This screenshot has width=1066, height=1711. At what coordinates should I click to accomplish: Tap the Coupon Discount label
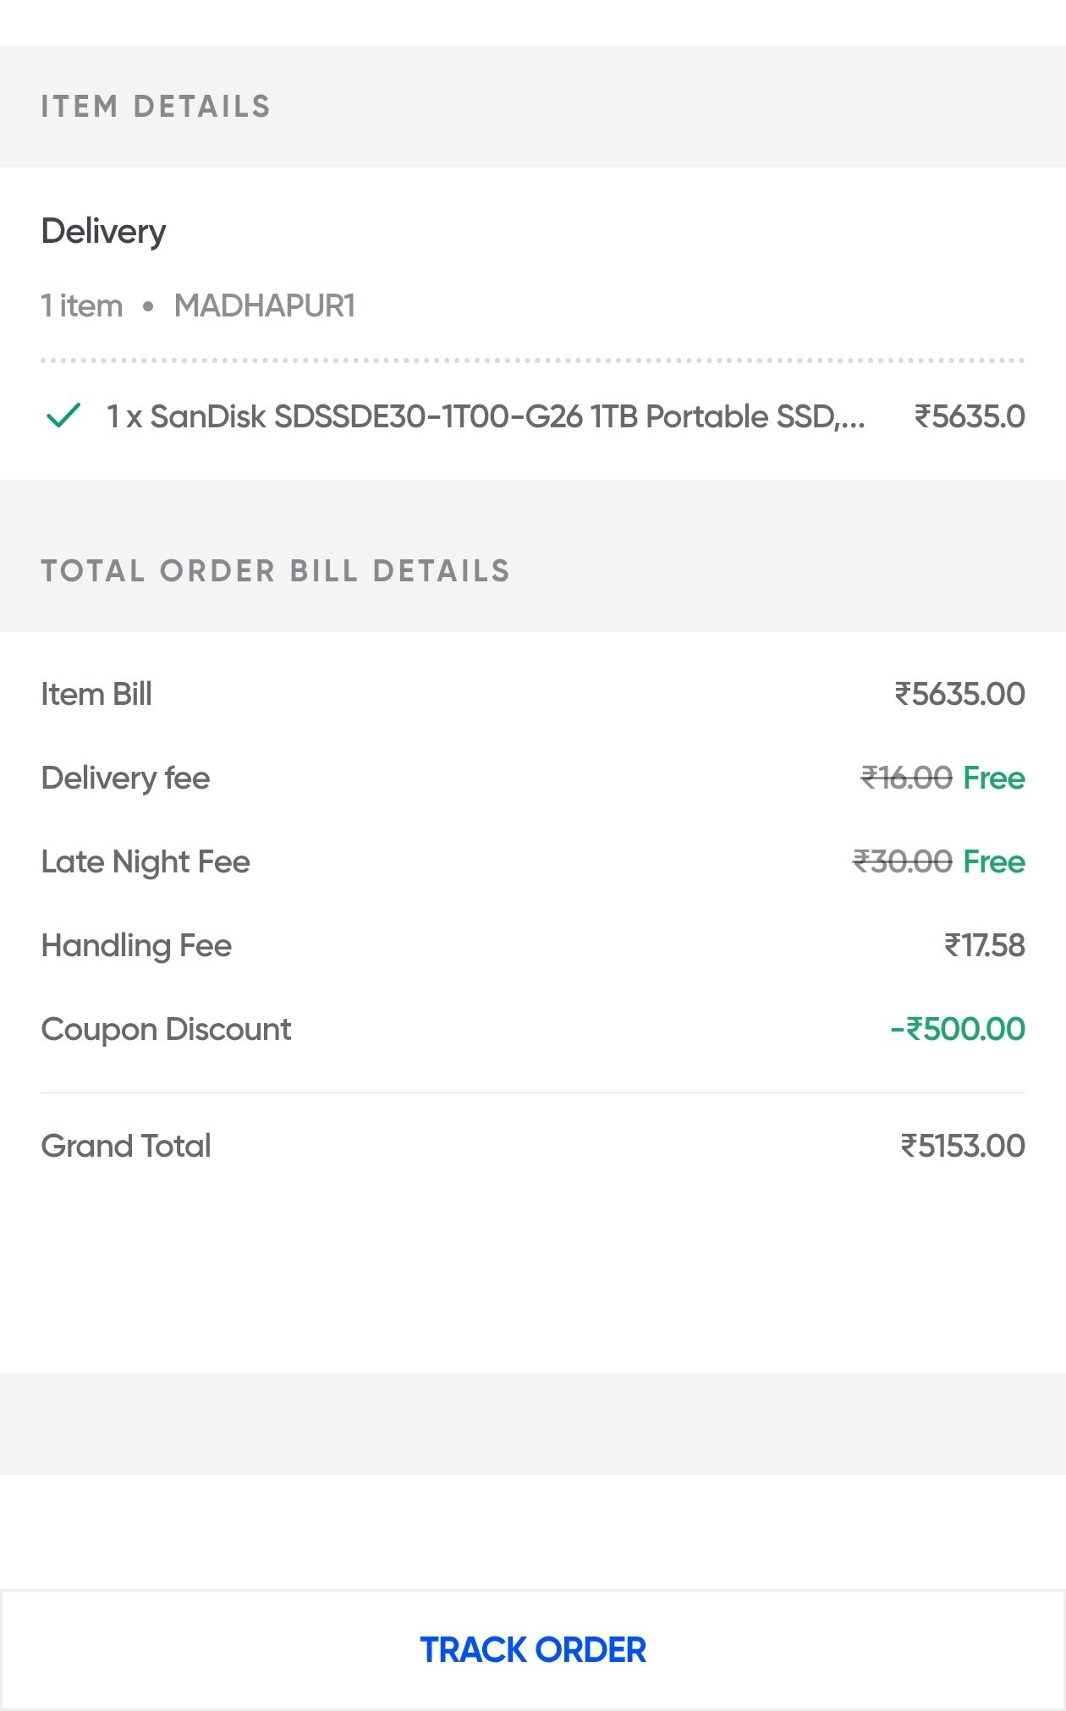click(x=166, y=1029)
